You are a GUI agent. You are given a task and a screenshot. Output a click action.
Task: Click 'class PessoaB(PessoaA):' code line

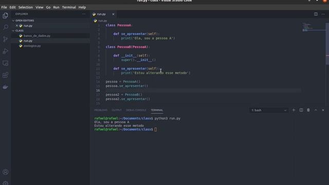point(128,47)
